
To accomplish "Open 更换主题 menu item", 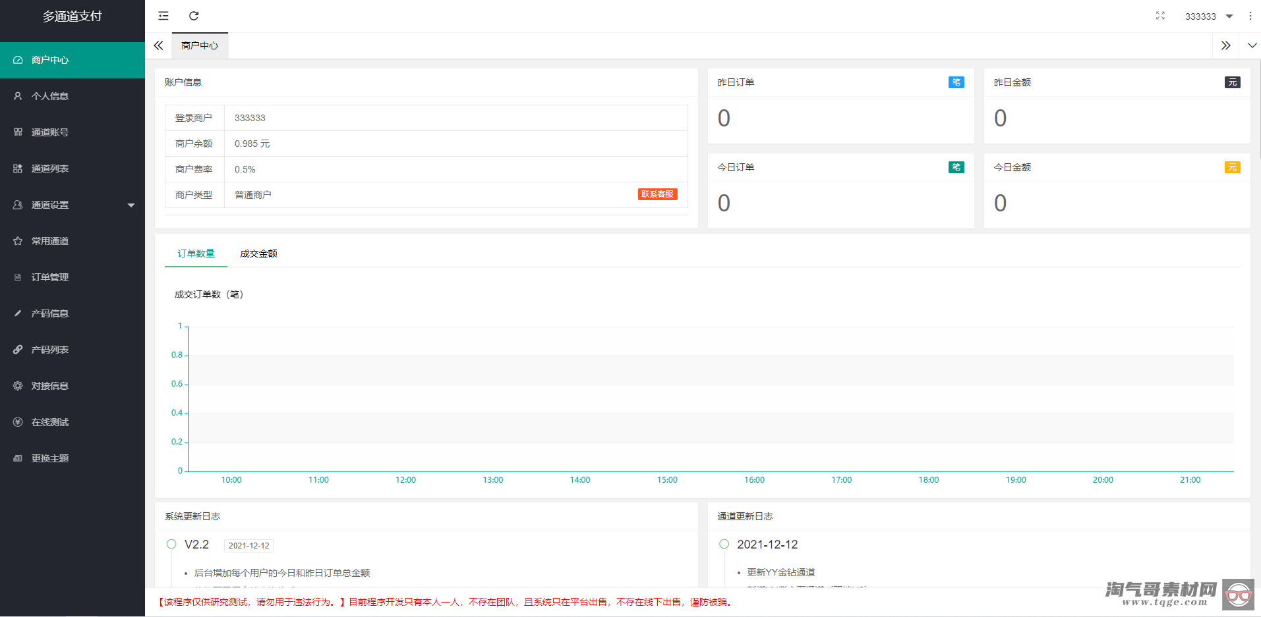I will click(73, 458).
